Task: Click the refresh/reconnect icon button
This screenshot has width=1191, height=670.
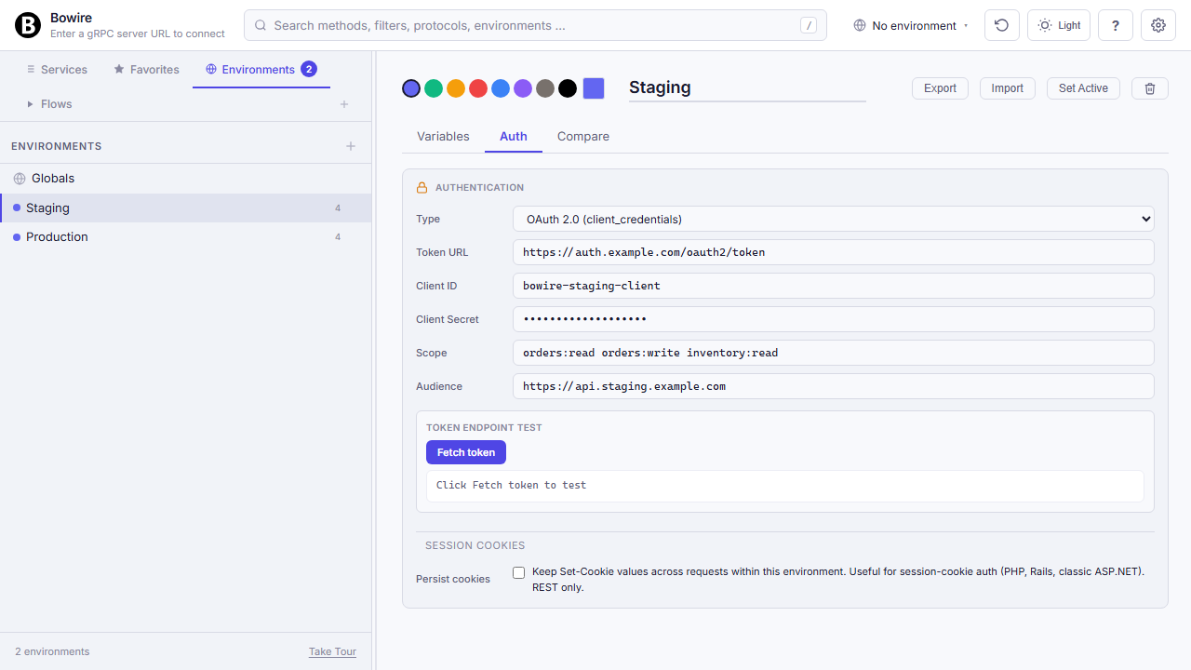Action: coord(1001,25)
